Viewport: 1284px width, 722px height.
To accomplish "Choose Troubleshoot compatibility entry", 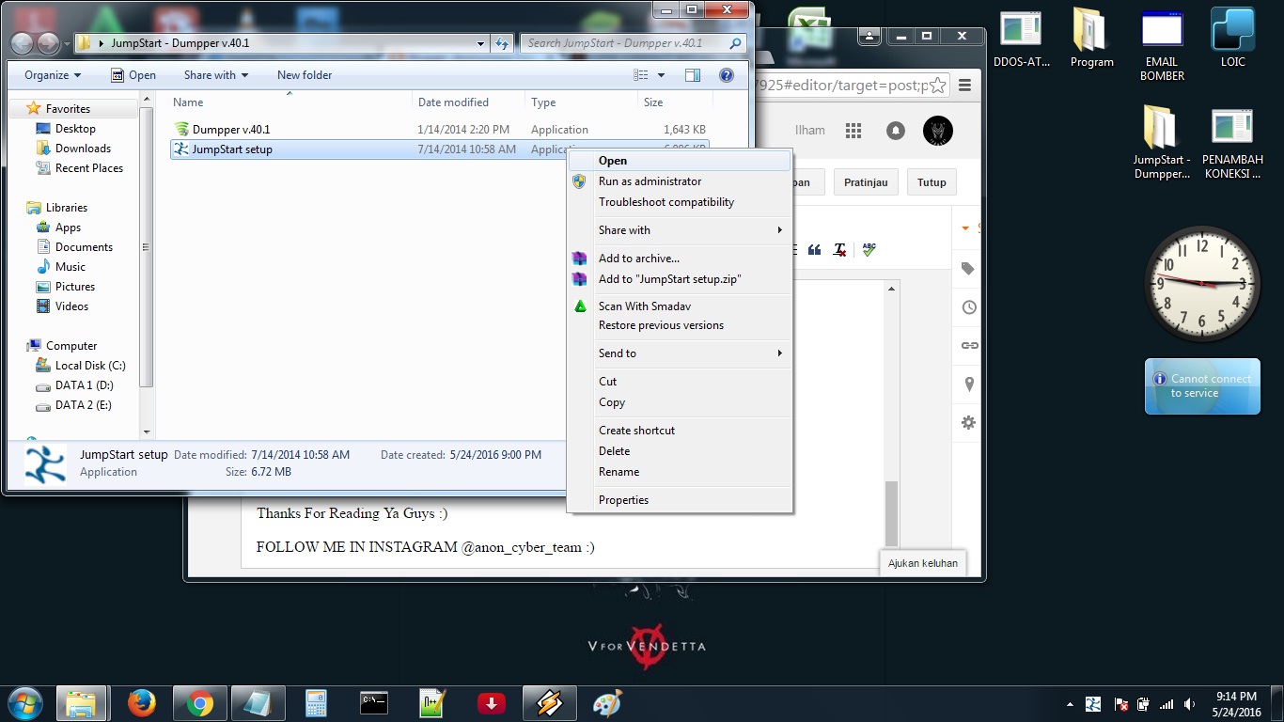I will coord(680,202).
